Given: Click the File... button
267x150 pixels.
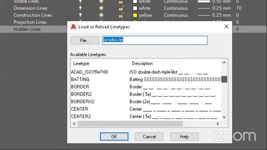Looking at the screenshot, I should pos(85,40).
